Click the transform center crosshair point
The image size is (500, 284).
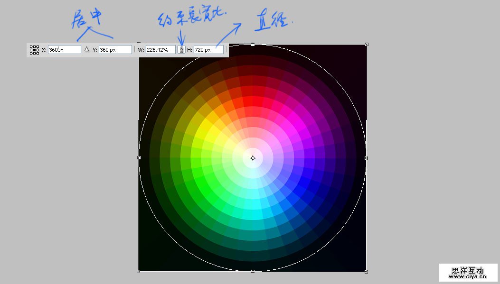(253, 158)
